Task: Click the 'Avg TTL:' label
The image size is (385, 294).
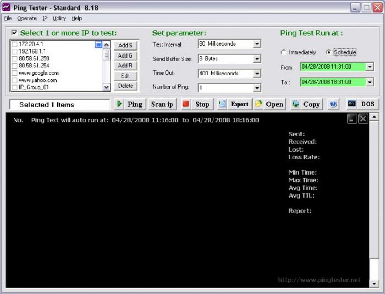Action: pos(301,196)
